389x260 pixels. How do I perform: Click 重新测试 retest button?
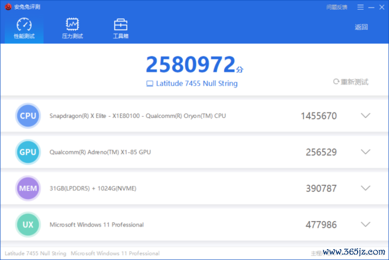pos(351,82)
